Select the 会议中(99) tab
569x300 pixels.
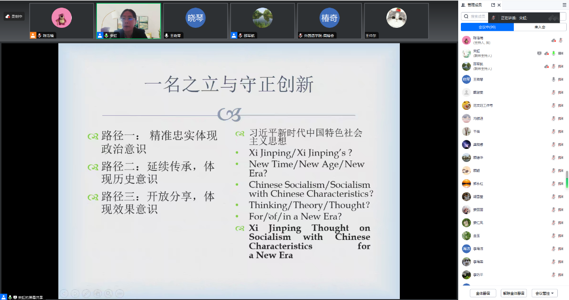pyautogui.click(x=487, y=27)
